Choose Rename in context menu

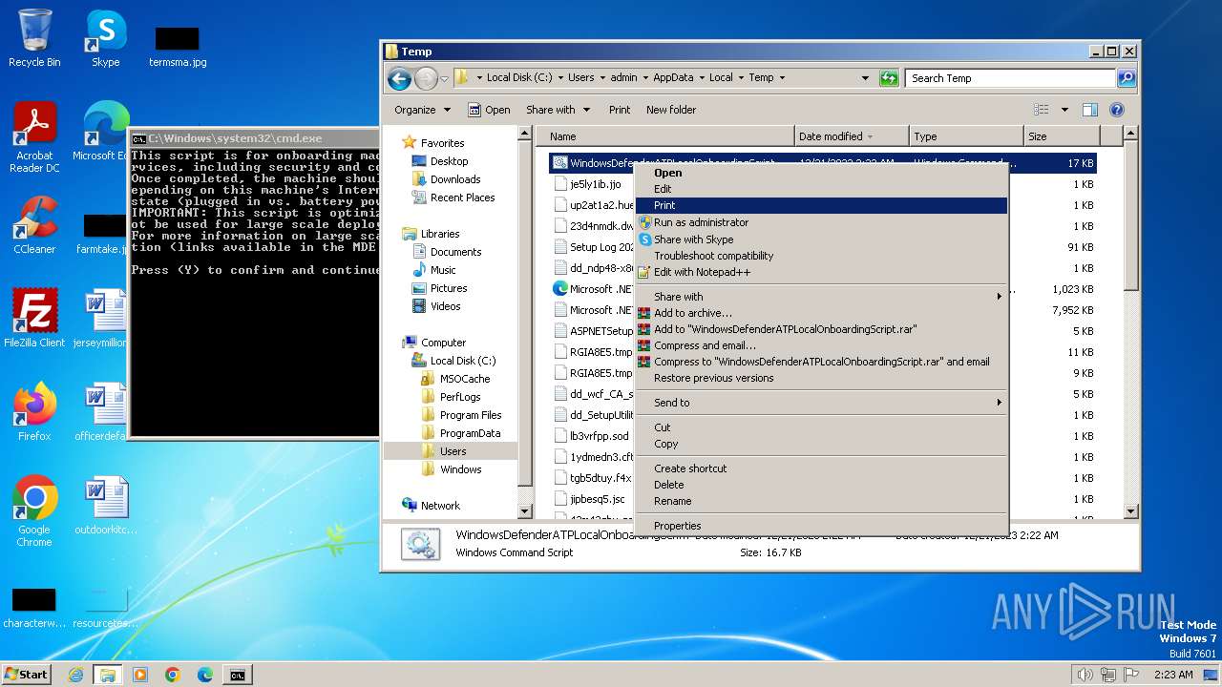tap(821, 501)
